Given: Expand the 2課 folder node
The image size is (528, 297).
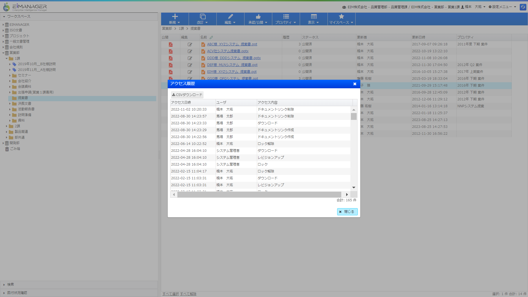Looking at the screenshot, I should pyautogui.click(x=7, y=126).
